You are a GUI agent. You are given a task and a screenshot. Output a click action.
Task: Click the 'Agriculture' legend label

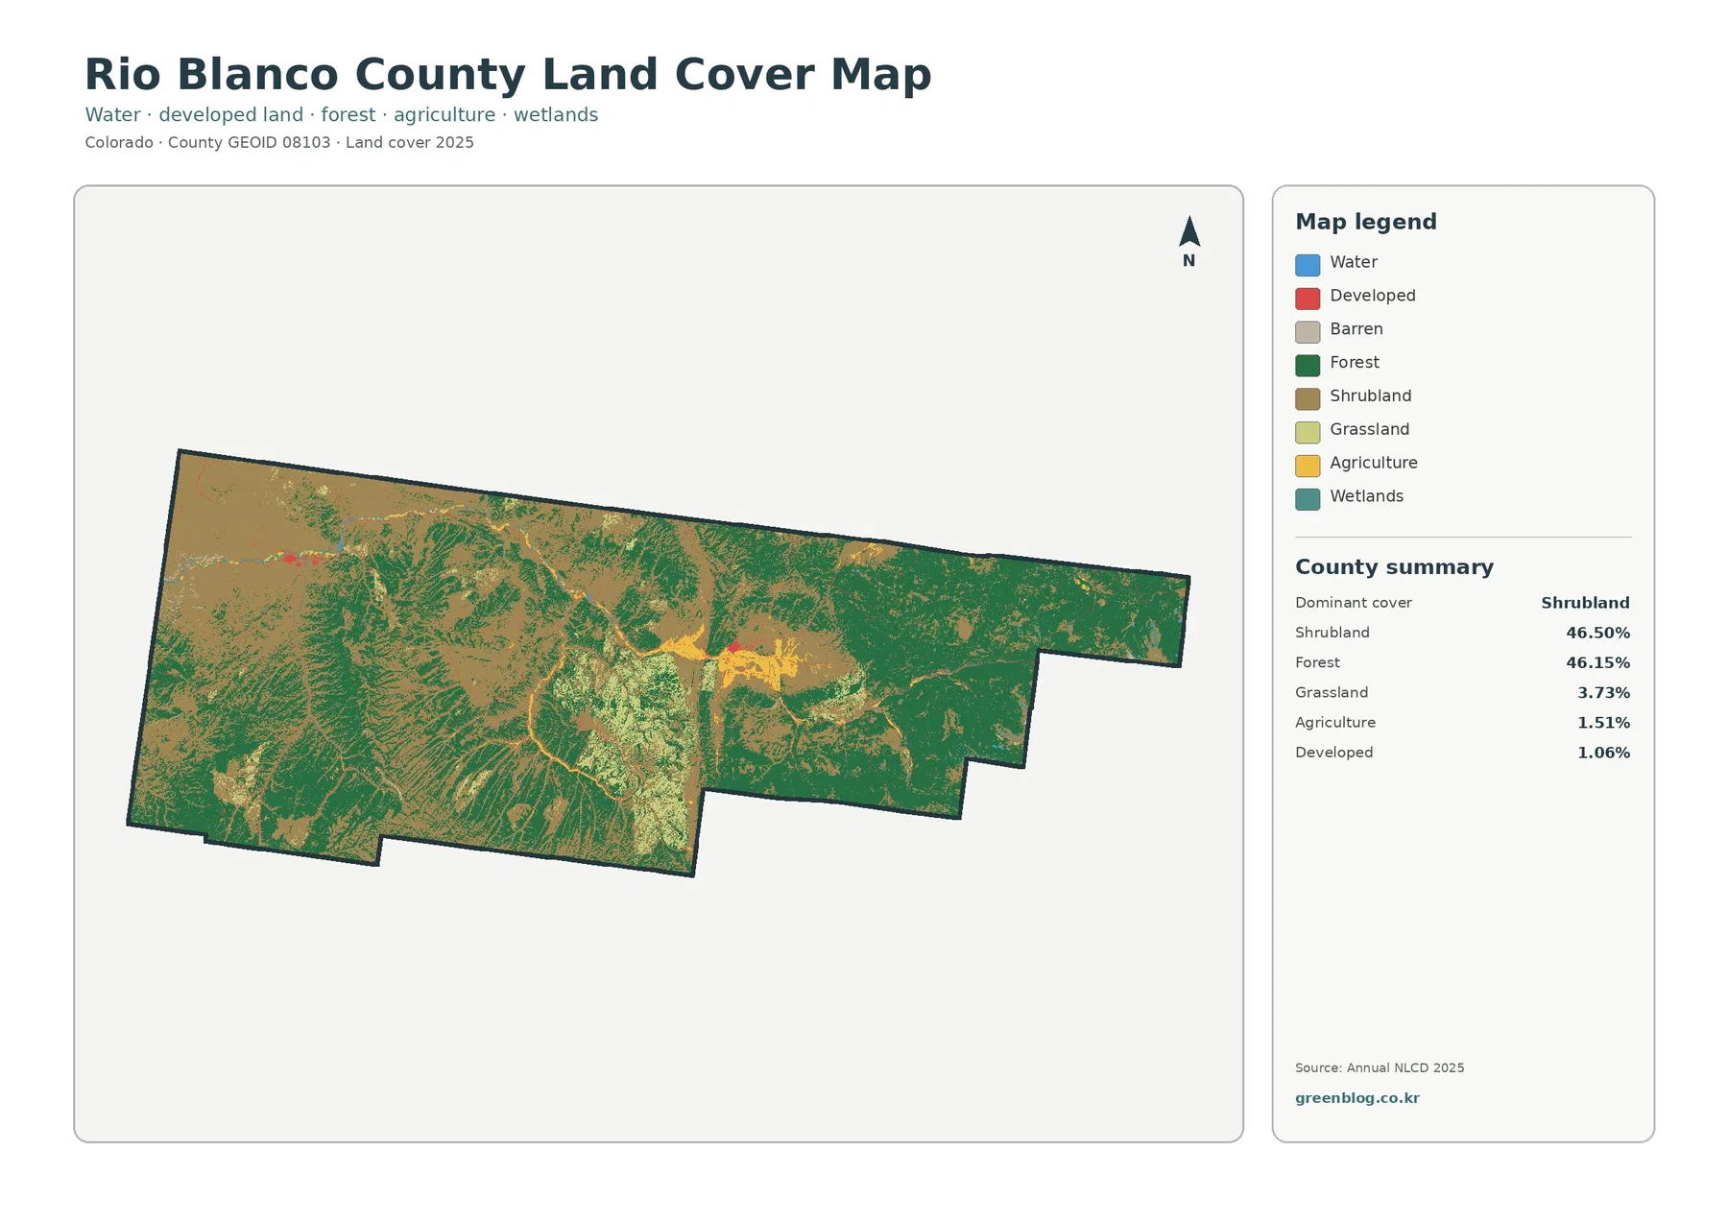pos(1374,463)
